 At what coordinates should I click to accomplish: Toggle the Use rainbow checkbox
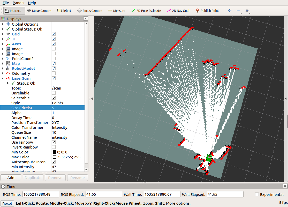point(54,142)
